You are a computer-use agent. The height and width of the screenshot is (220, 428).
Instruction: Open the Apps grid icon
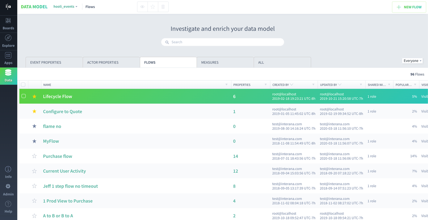(x=8, y=55)
